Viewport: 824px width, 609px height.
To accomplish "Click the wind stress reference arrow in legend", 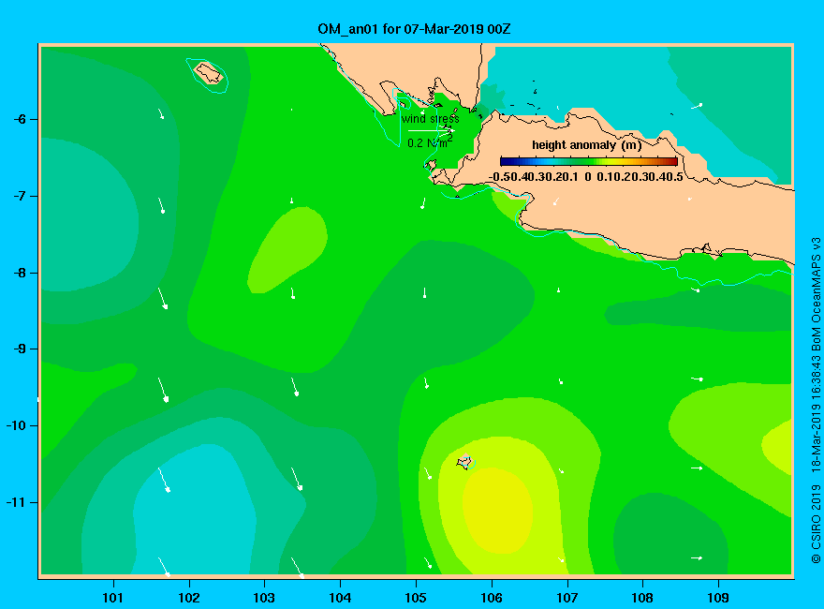I will click(x=431, y=130).
